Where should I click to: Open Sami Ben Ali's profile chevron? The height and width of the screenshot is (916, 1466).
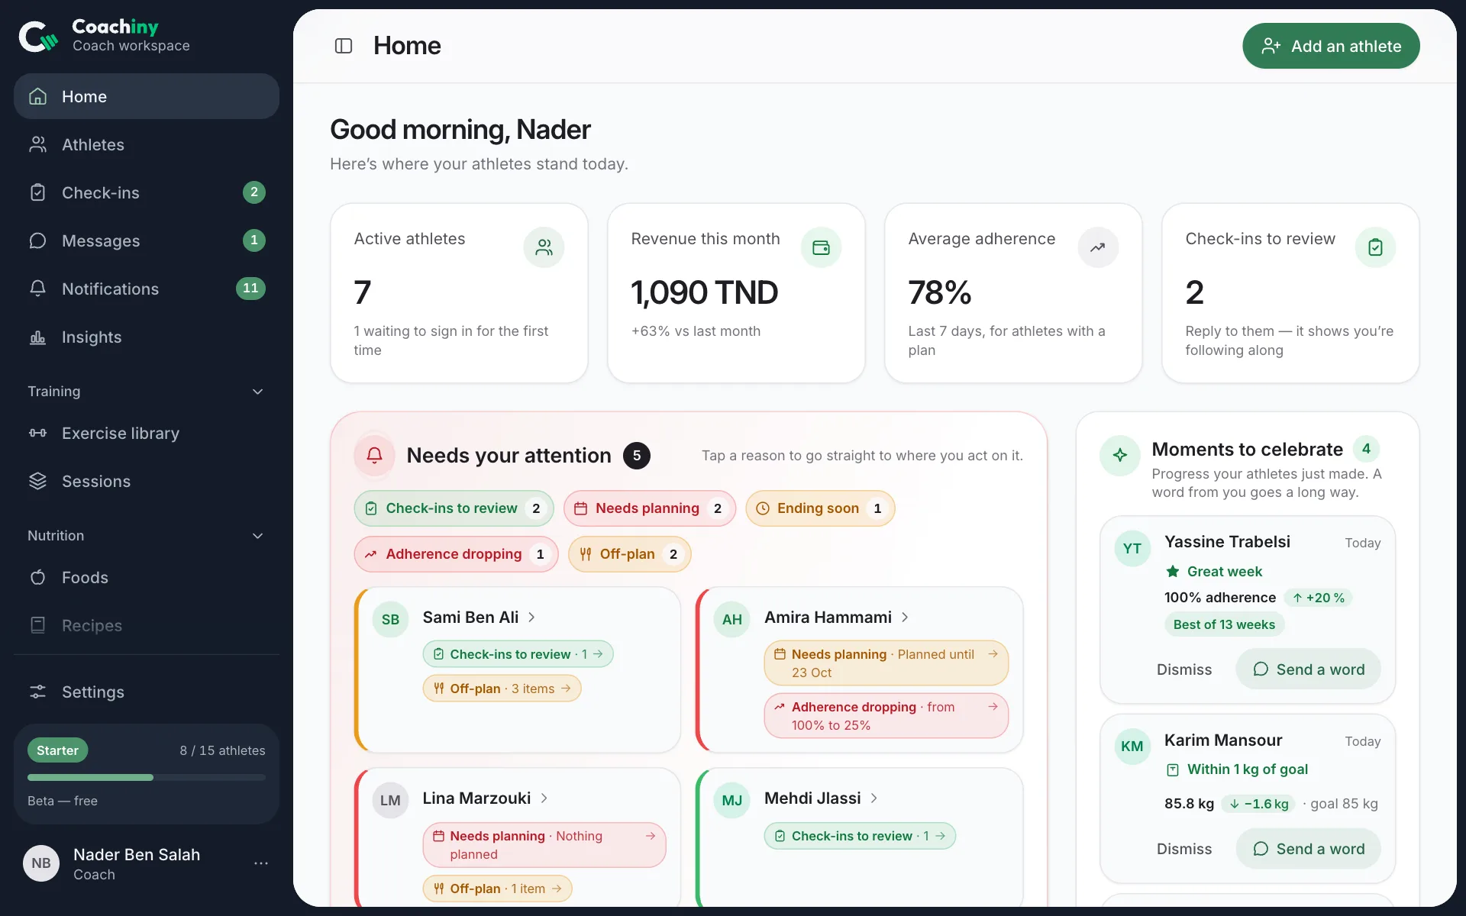tap(531, 618)
